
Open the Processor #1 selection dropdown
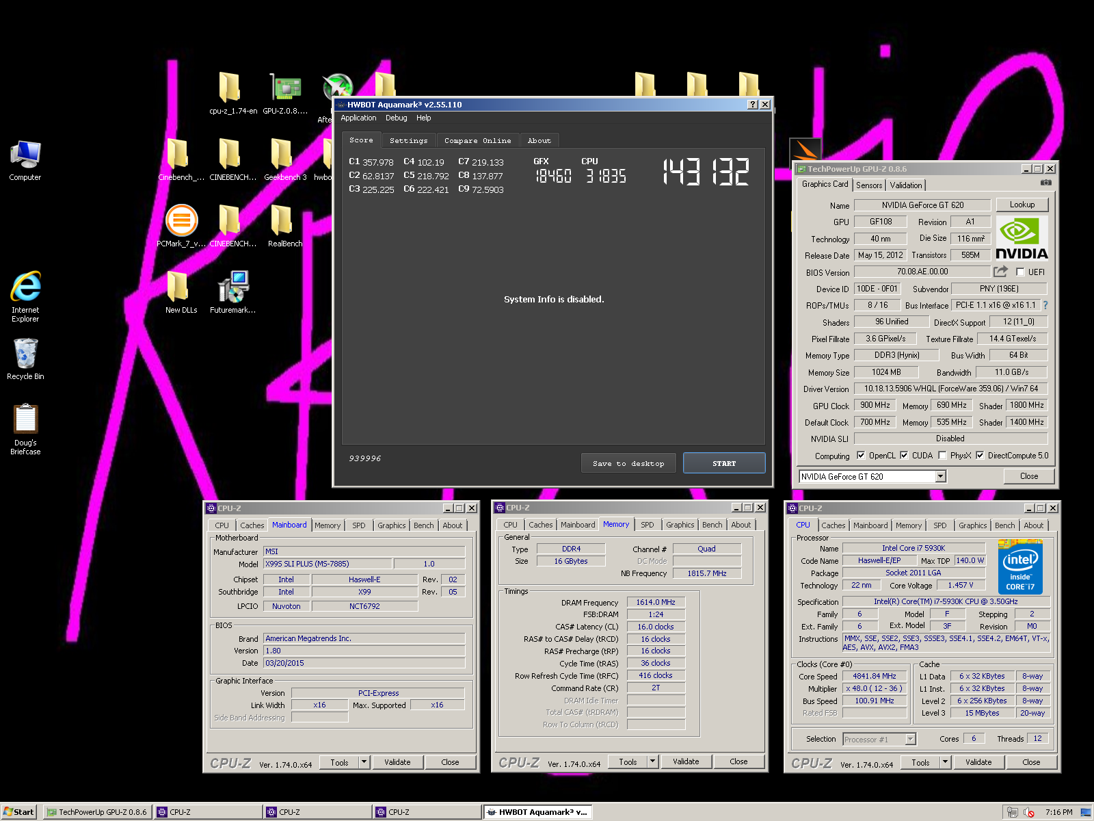tap(910, 739)
